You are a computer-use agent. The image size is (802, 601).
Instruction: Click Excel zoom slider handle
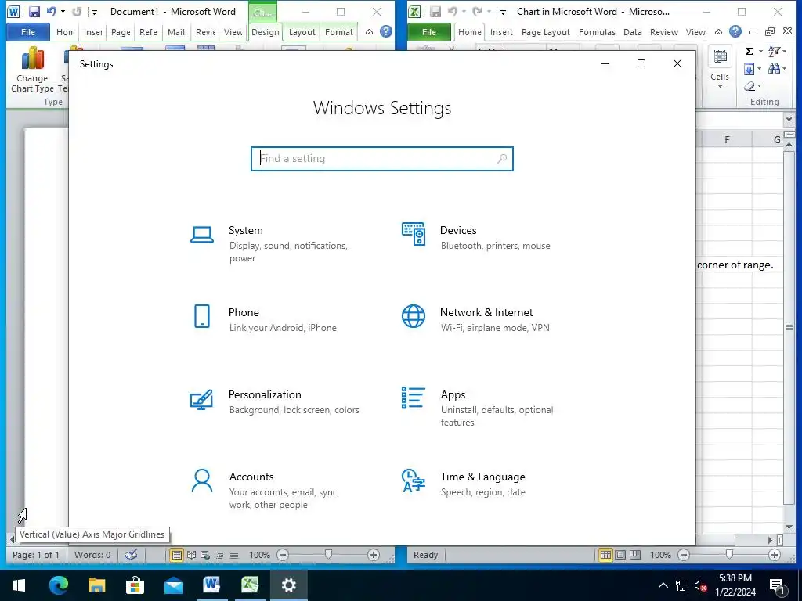pos(729,555)
